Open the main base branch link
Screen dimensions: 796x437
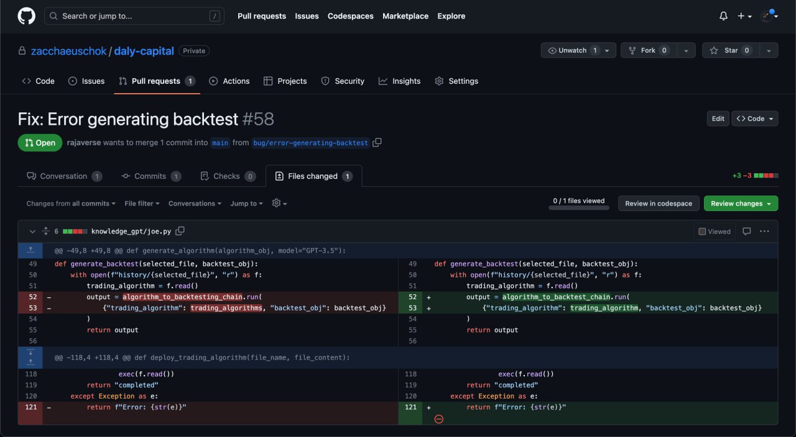(220, 143)
